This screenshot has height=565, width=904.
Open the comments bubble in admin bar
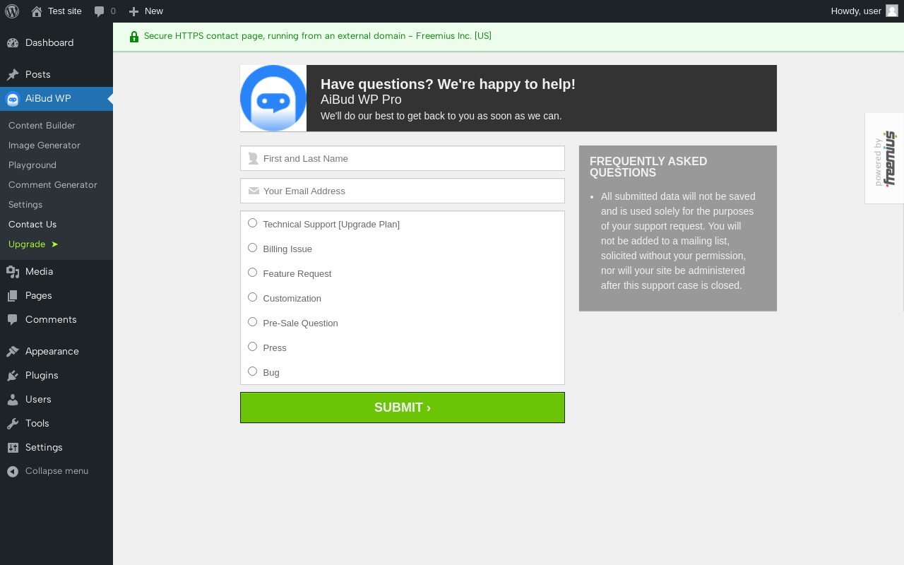click(x=100, y=11)
